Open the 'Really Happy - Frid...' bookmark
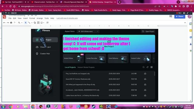 pos(118,10)
